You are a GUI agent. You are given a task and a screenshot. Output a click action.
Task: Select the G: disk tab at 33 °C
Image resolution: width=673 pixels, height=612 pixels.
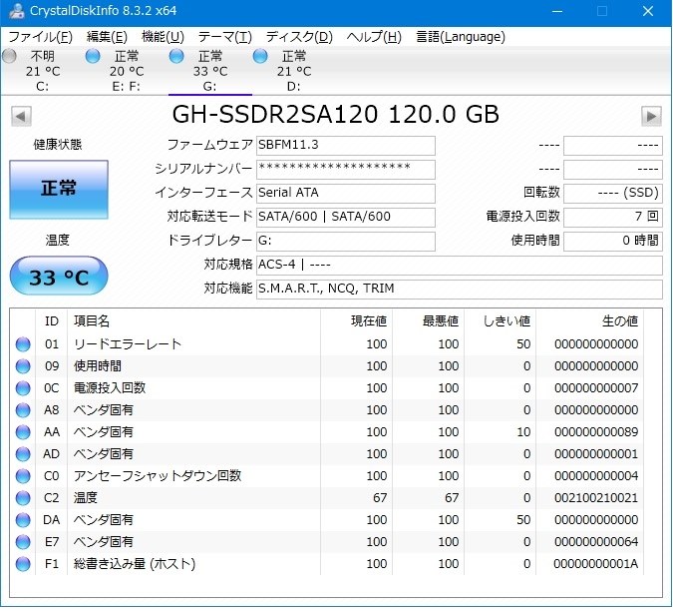pos(210,71)
